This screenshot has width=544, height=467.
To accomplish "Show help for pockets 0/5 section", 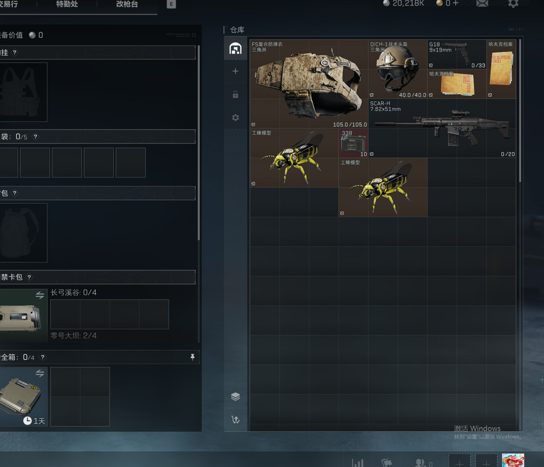I will coord(35,136).
